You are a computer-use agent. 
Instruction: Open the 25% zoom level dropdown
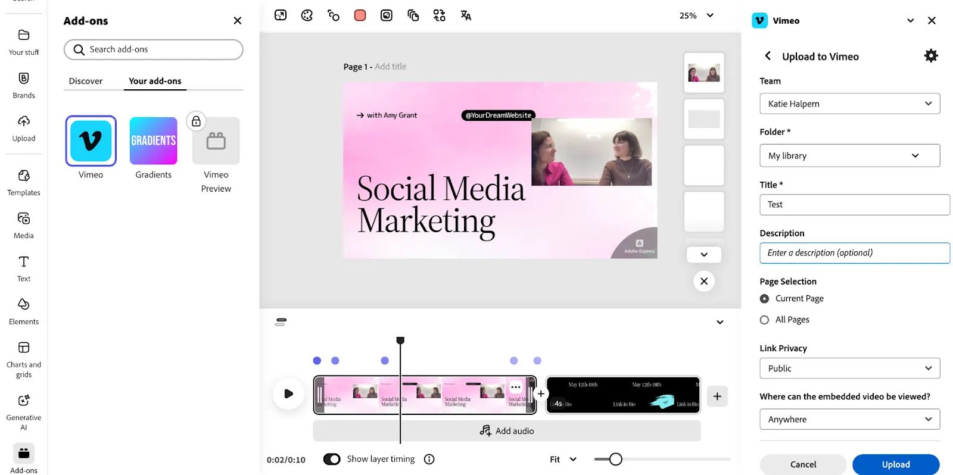pyautogui.click(x=696, y=15)
